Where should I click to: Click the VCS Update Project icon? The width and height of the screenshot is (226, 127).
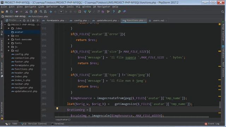click(x=85, y=12)
